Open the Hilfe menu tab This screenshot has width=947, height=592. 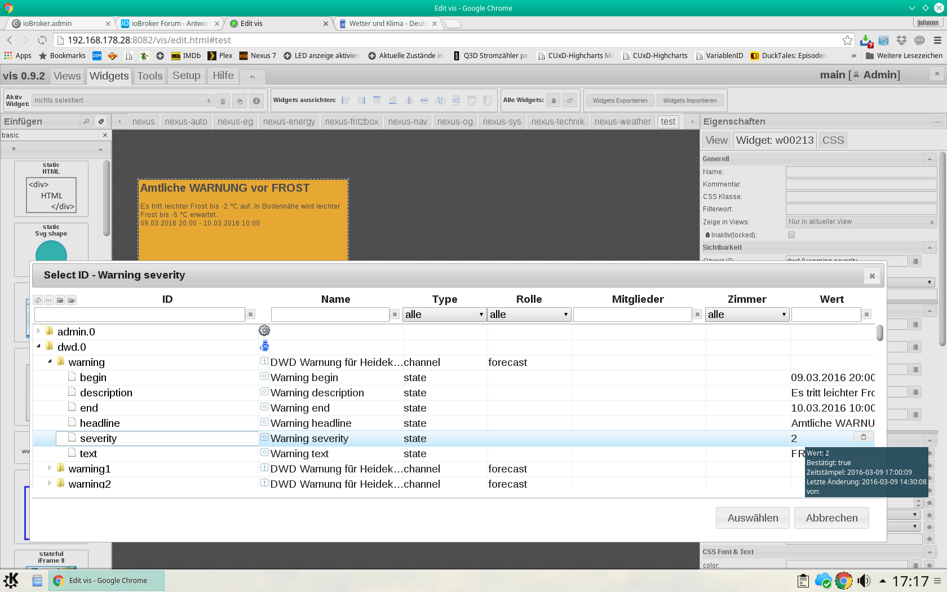(x=223, y=76)
